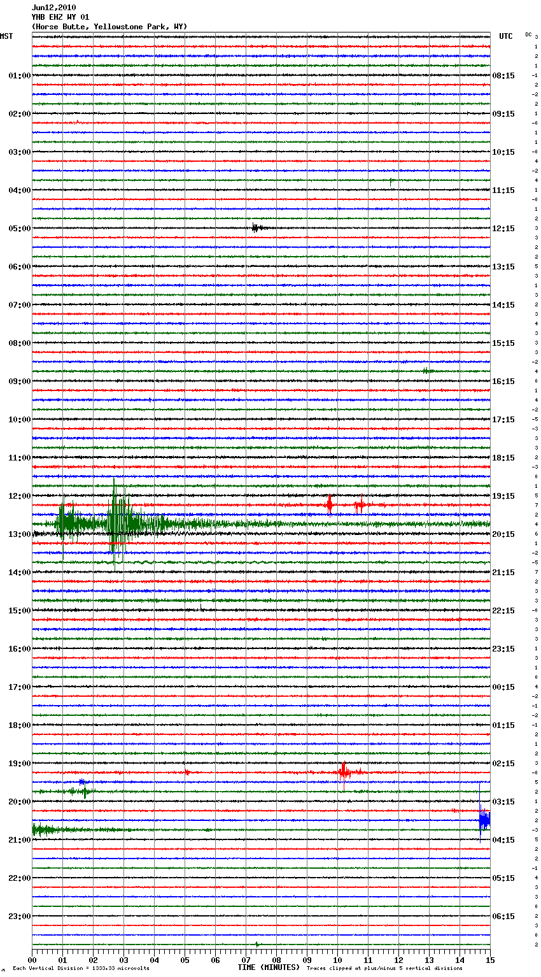Select the 13:00 MST time label

click(x=19, y=534)
